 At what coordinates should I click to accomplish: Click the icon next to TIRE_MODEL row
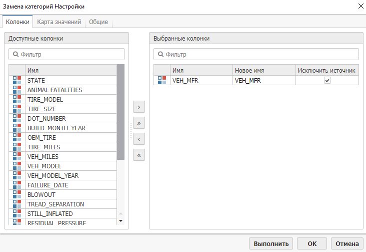pos(16,99)
